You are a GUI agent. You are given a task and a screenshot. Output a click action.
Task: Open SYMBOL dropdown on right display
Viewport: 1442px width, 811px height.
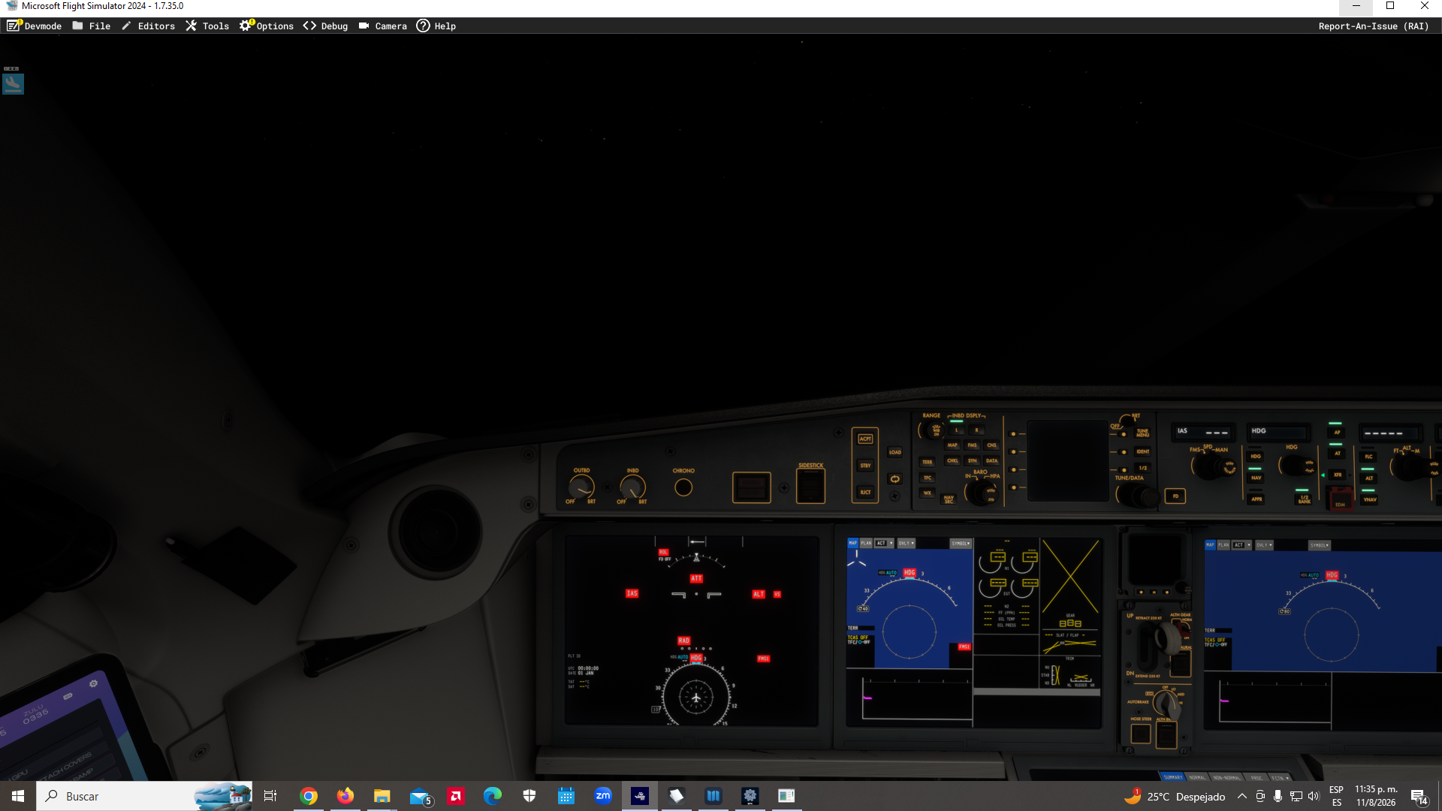[x=1319, y=545]
